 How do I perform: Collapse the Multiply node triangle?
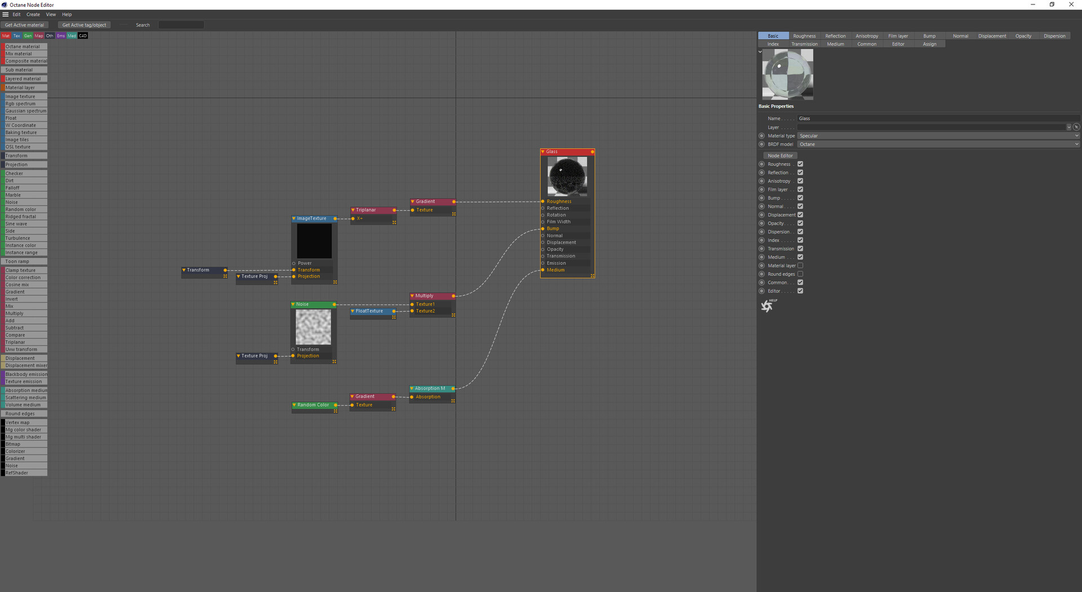tap(412, 296)
